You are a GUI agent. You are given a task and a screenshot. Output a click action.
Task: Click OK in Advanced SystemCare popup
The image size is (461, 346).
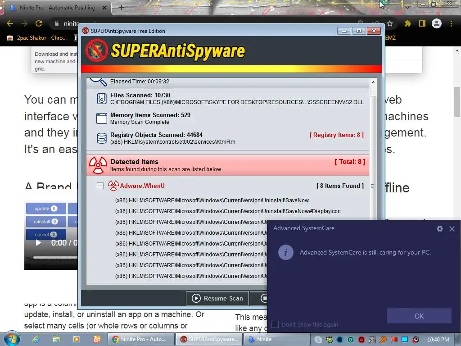pos(419,316)
